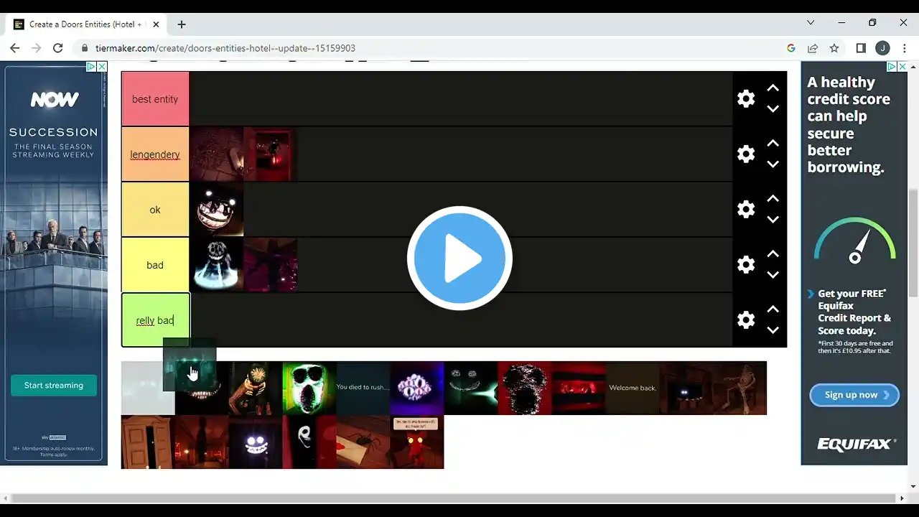Open settings gear for relly bad tier
This screenshot has width=919, height=517.
click(746, 320)
